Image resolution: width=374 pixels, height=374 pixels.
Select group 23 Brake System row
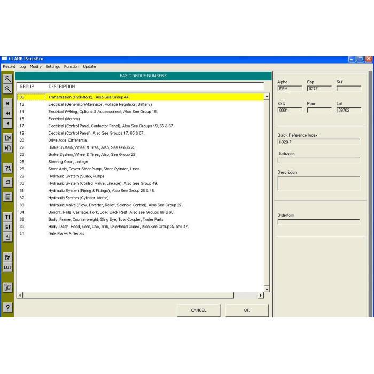pyautogui.click(x=141, y=154)
